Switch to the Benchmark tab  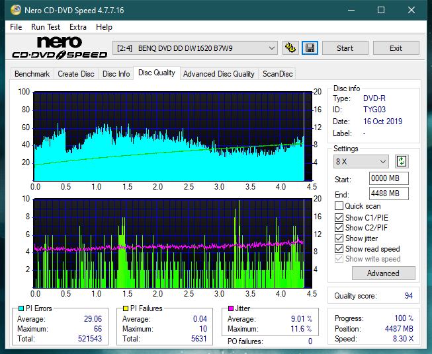click(32, 74)
